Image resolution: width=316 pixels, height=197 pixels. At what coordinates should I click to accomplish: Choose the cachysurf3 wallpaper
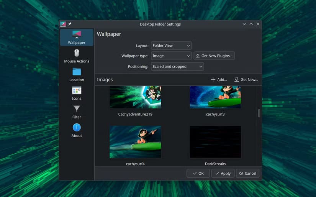point(215,97)
